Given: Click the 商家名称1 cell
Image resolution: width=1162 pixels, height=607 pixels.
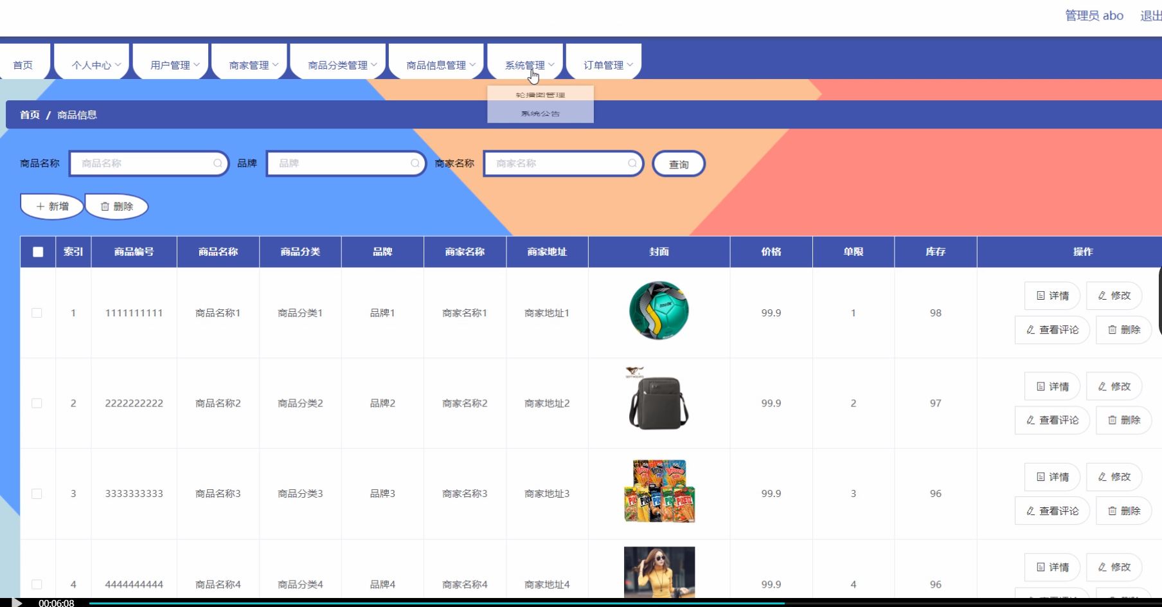Looking at the screenshot, I should [x=465, y=313].
